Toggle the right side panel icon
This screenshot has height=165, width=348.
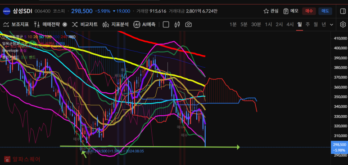343,11
